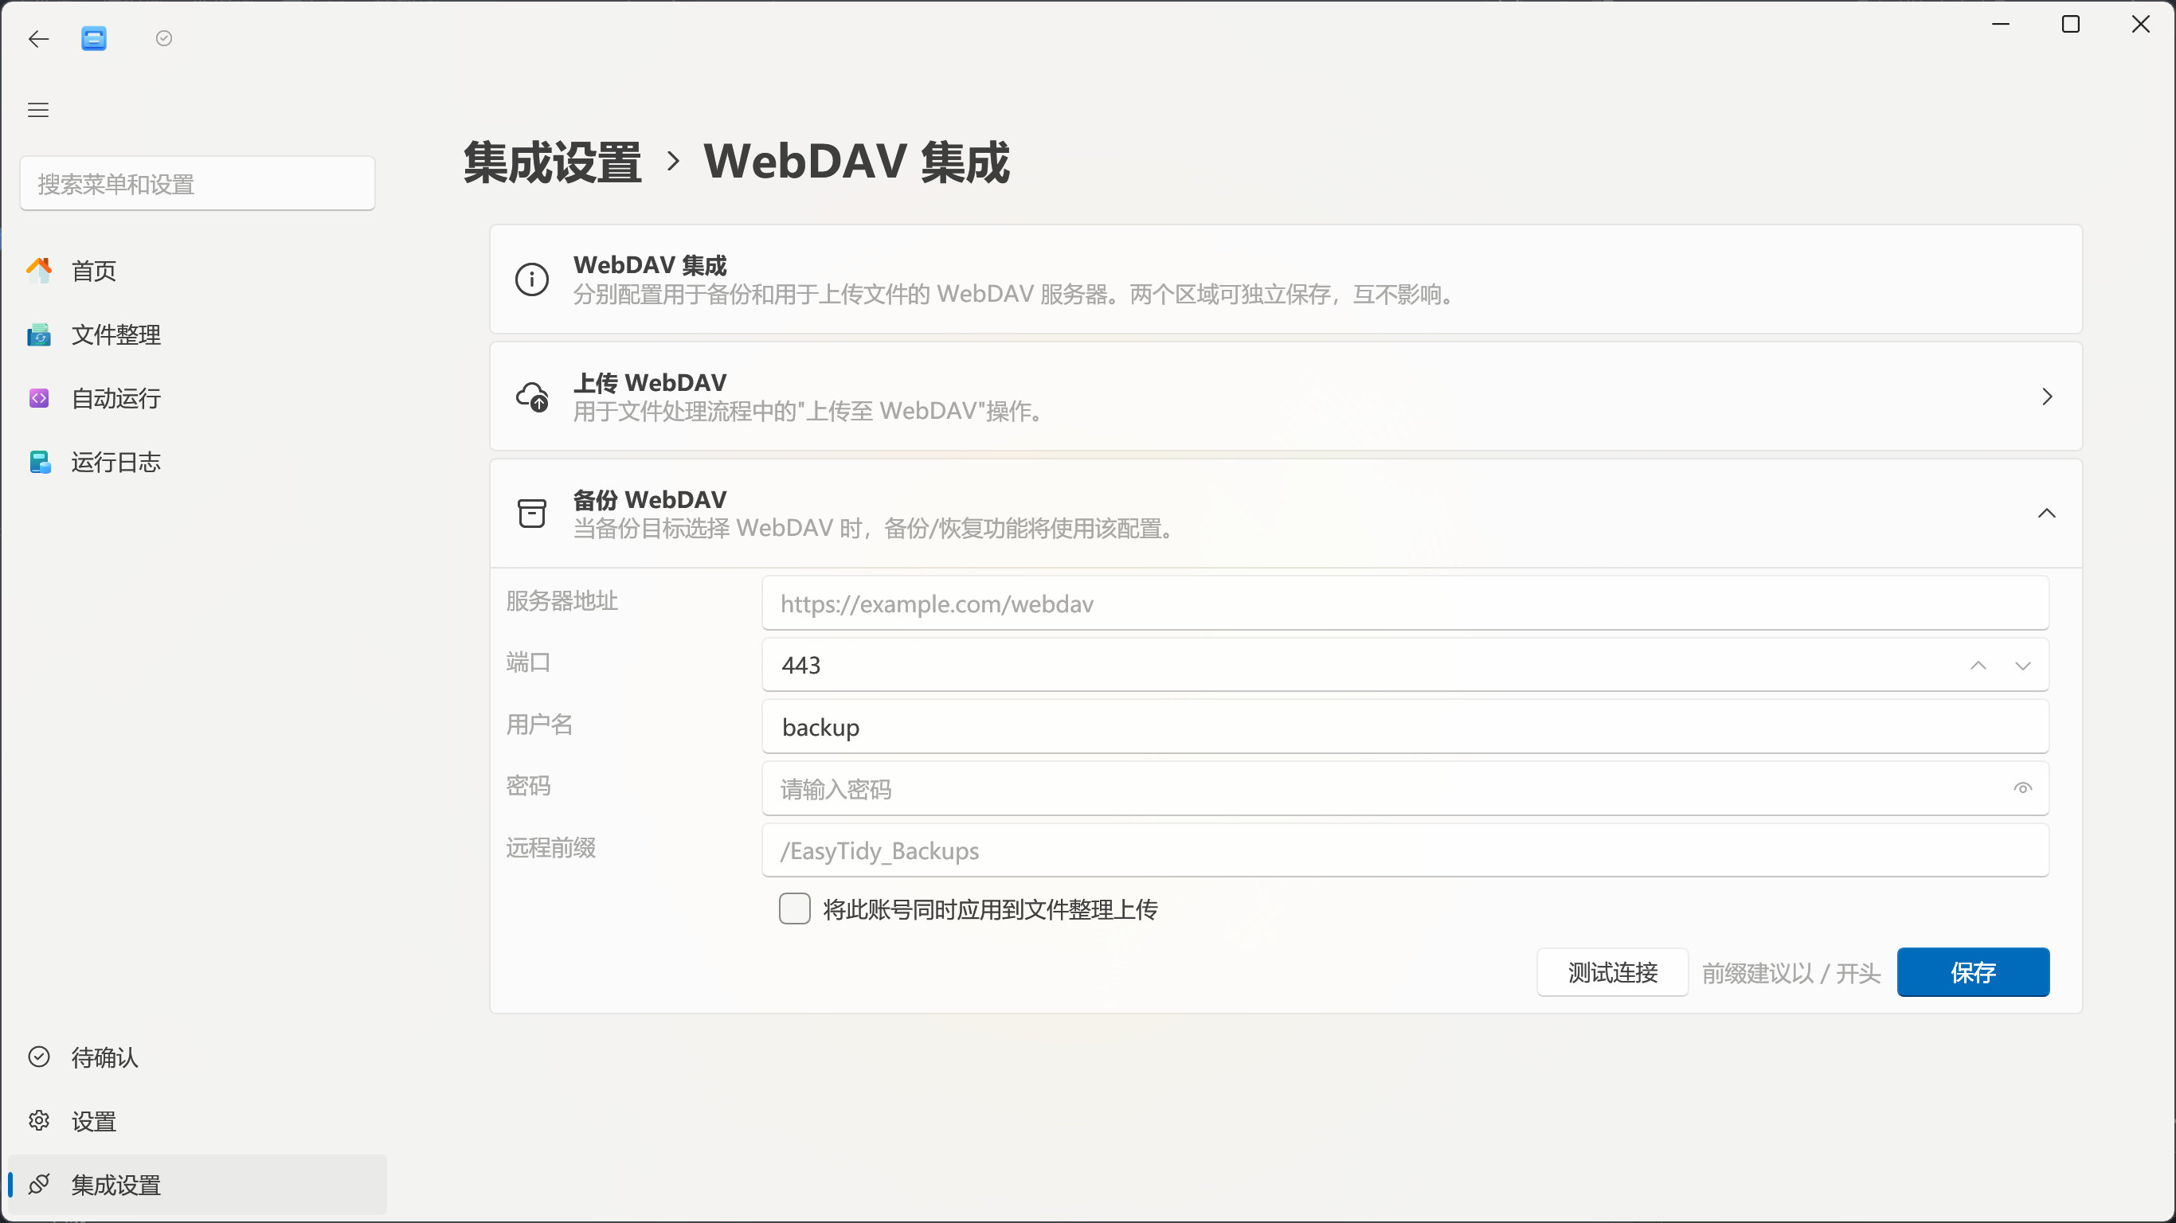This screenshot has height=1223, width=2176.
Task: Maximize the application window
Action: point(2070,25)
